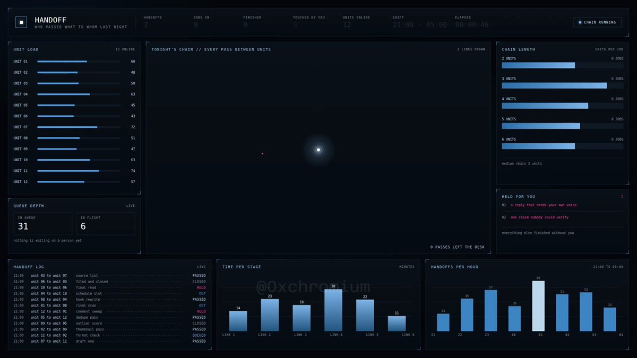Click the '1 LINES DRAWN' counter
This screenshot has width=637, height=358.
[471, 49]
